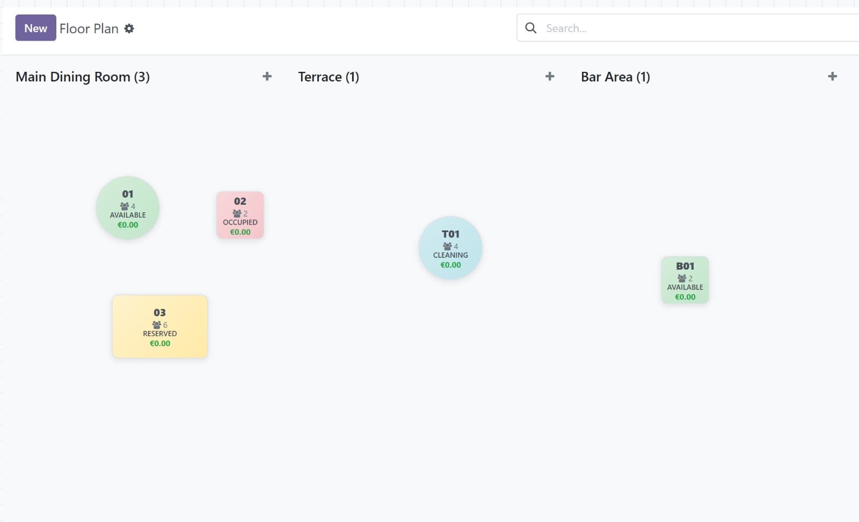The width and height of the screenshot is (859, 522).
Task: Open bar table B01
Action: [685, 280]
